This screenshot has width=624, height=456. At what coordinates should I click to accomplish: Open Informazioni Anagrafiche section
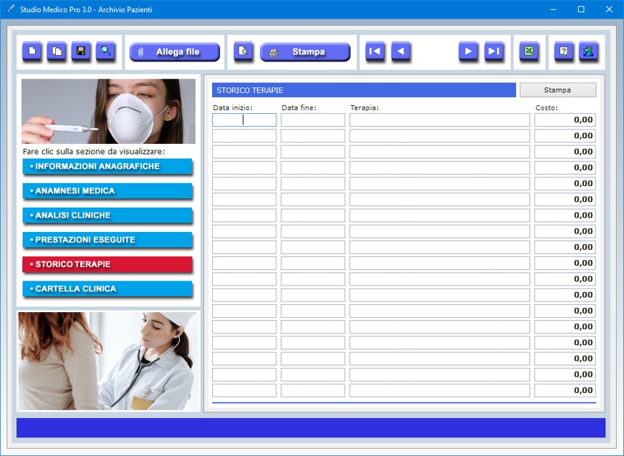pos(107,167)
